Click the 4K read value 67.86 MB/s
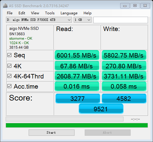Screen dimensions: 153x142 [77, 66]
